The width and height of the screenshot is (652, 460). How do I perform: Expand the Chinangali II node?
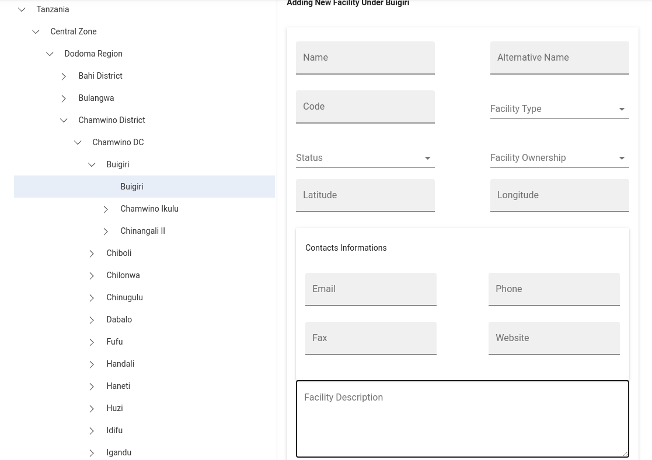pyautogui.click(x=106, y=231)
